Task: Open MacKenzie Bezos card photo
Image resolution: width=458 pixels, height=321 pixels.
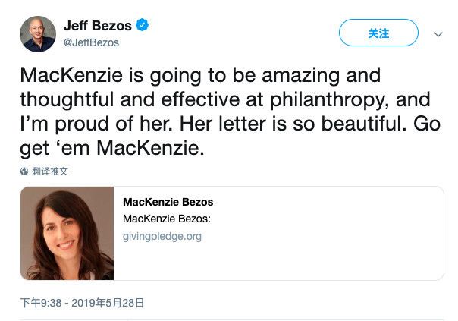Action: click(x=67, y=233)
